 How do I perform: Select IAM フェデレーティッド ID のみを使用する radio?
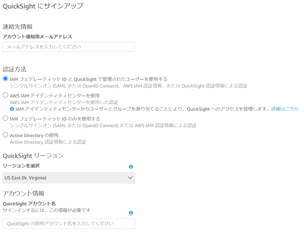pos(5,118)
